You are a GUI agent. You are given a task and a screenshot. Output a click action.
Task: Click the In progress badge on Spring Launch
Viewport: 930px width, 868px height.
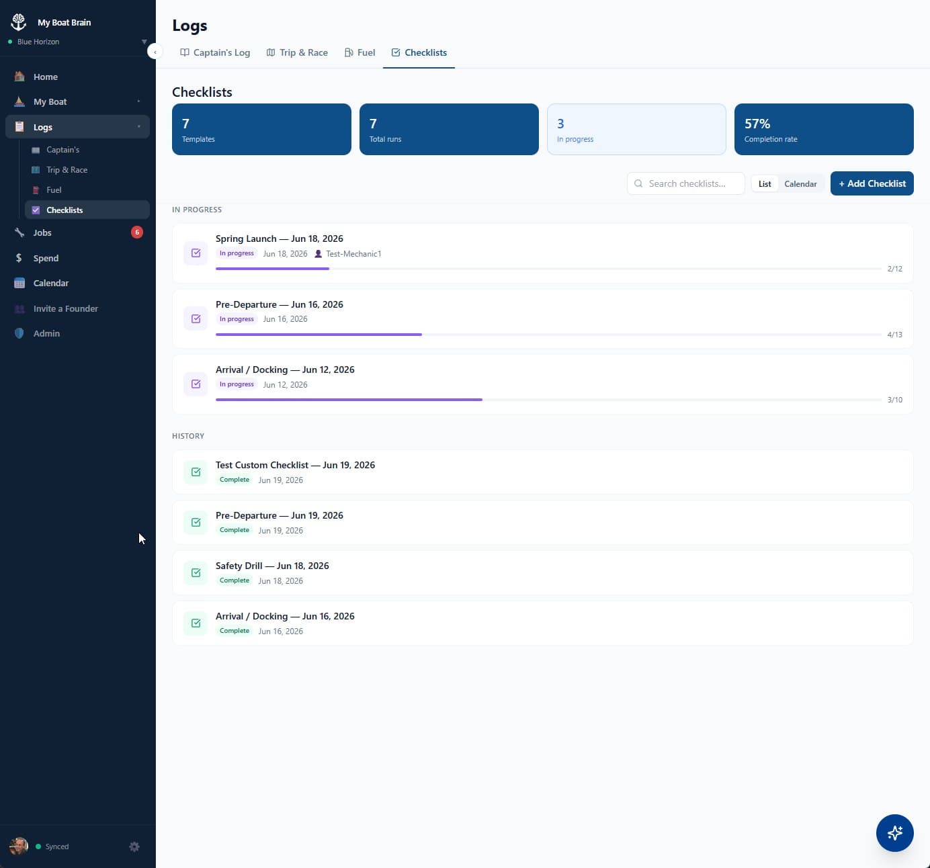(237, 253)
